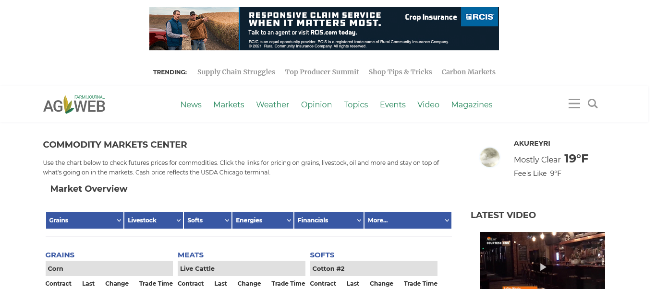Open the Carbon Markets trending link
656x289 pixels.
tap(468, 72)
